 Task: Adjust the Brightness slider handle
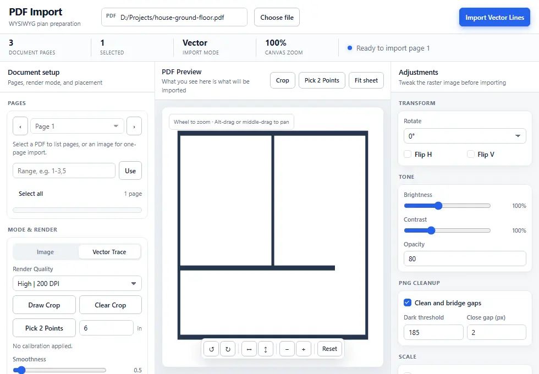point(438,206)
